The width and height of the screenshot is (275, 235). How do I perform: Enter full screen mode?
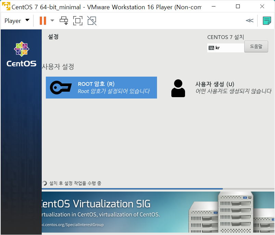(78, 21)
